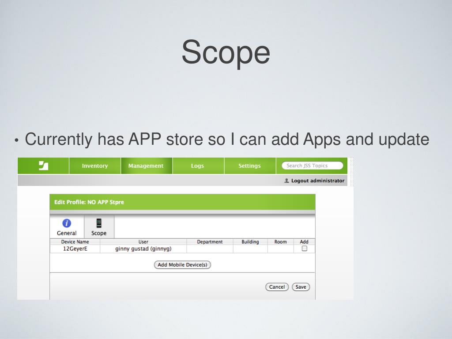
Task: Open the Logs tab
Action: click(197, 166)
